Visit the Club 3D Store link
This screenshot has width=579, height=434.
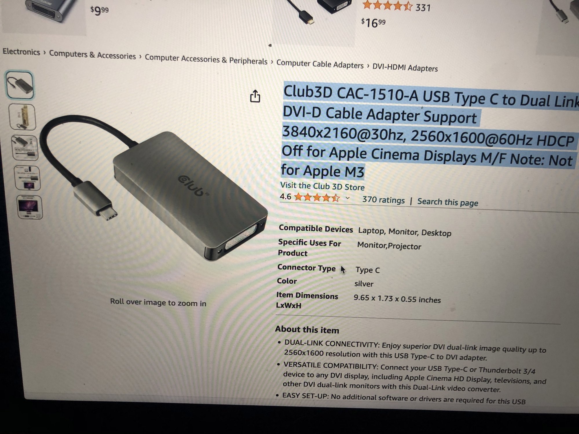322,186
